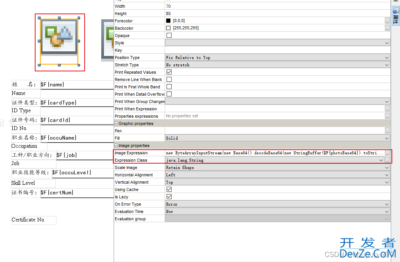Click the Key property value field

pos(277,50)
